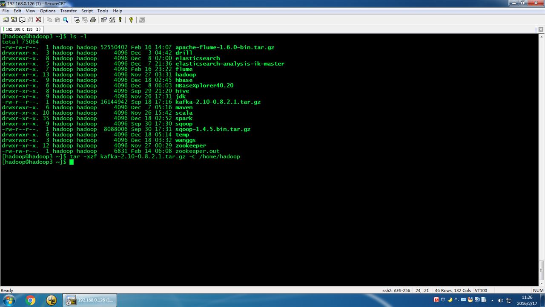Open the Help menu
The width and height of the screenshot is (545, 307).
click(x=118, y=11)
